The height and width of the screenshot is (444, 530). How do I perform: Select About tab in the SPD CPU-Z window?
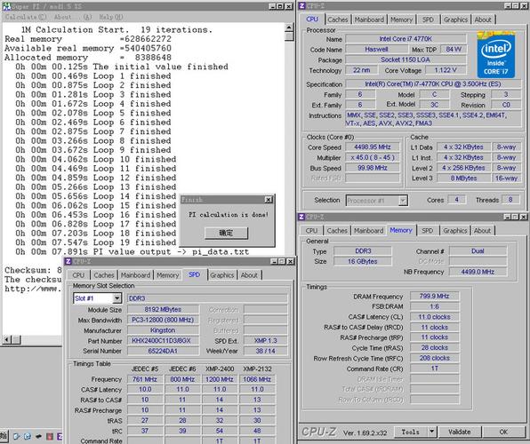coord(249,275)
